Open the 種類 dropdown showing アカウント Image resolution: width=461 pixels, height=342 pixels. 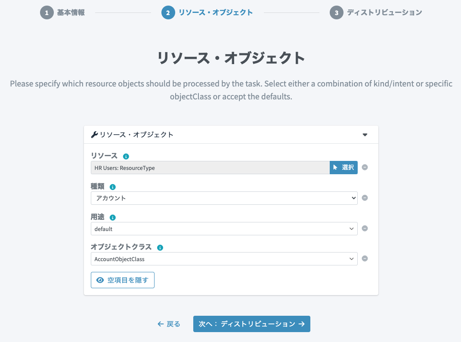tap(224, 198)
